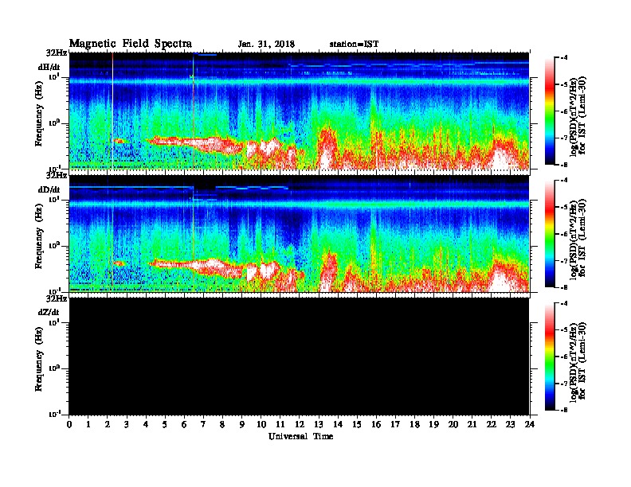Click the color bar beside the dH/dt plot
631x487 pixels.
pos(550,111)
